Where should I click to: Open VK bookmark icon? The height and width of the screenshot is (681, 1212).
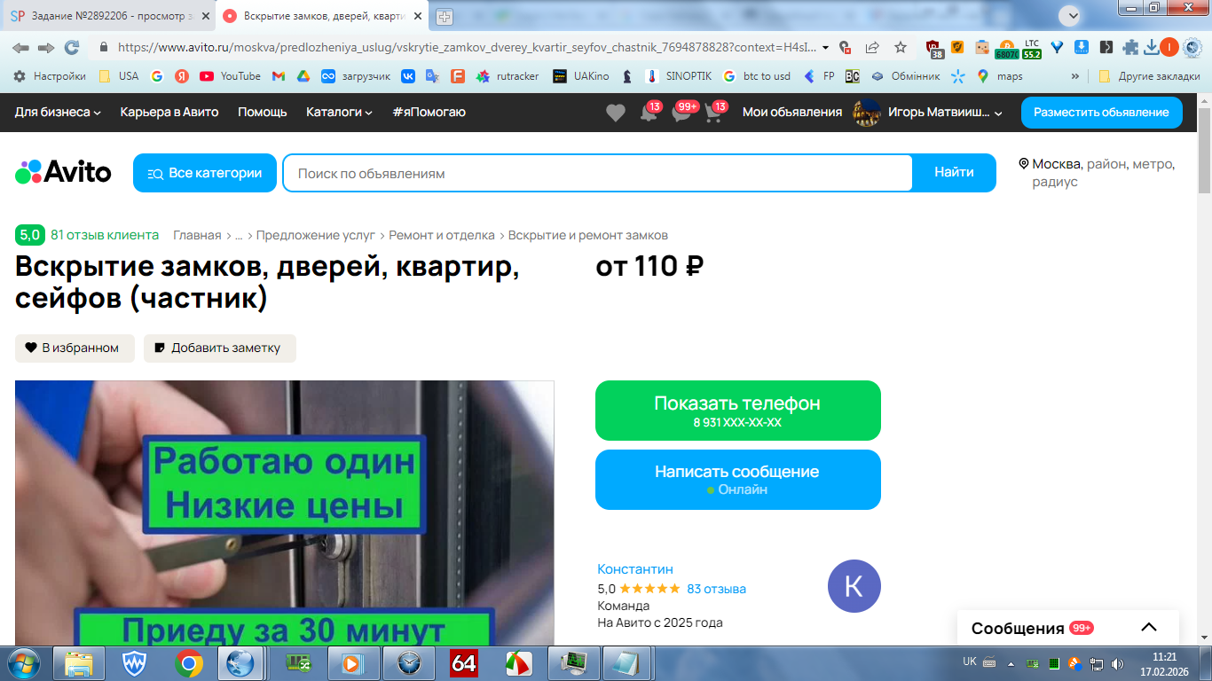point(408,76)
